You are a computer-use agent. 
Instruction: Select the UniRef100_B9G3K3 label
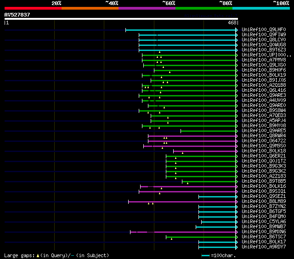pyautogui.click(x=264, y=166)
